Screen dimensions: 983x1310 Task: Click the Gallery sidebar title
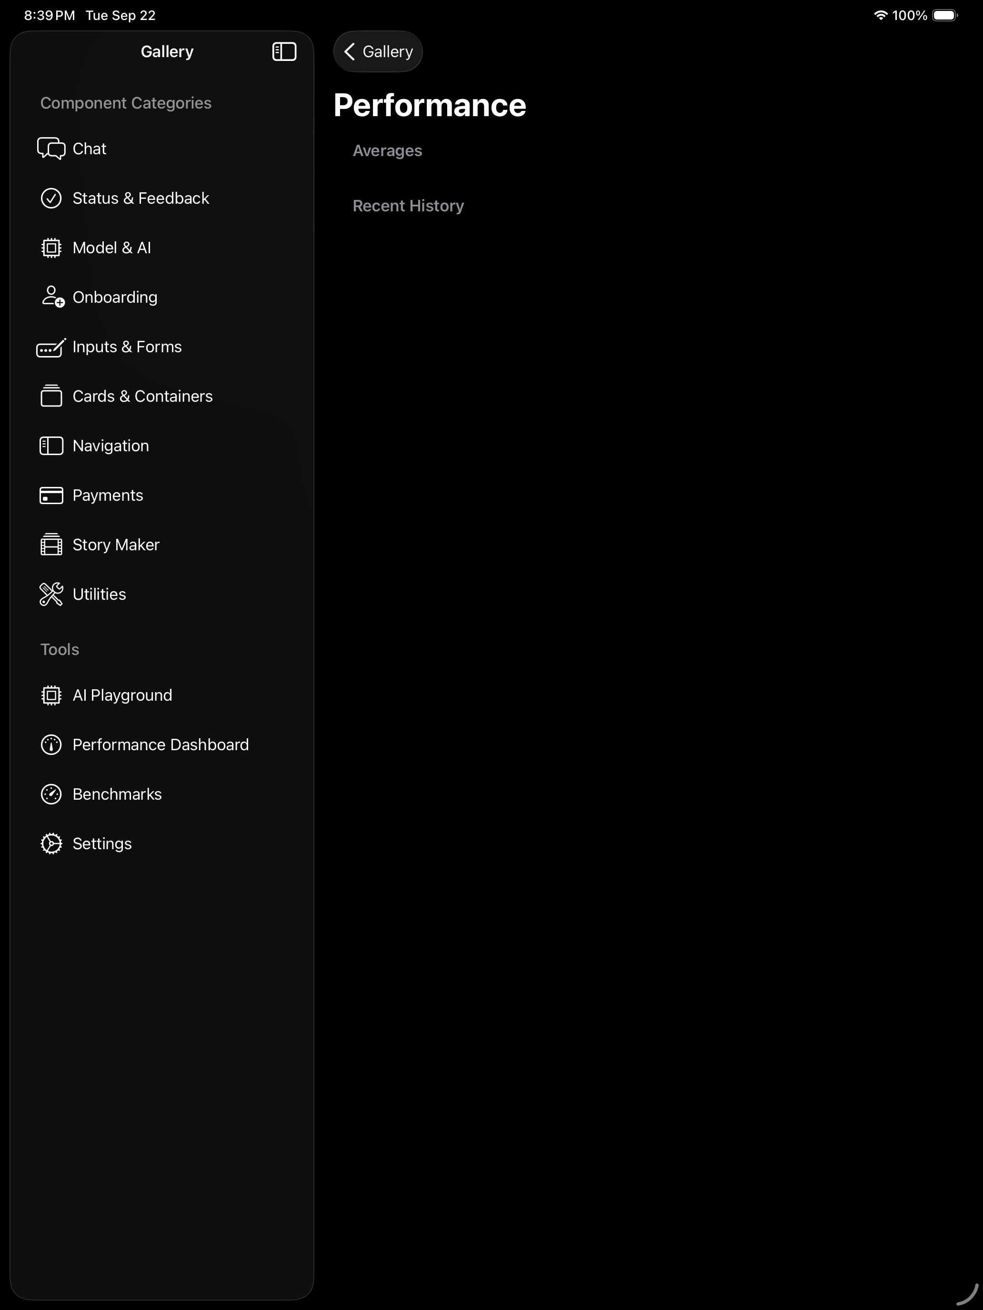167,51
